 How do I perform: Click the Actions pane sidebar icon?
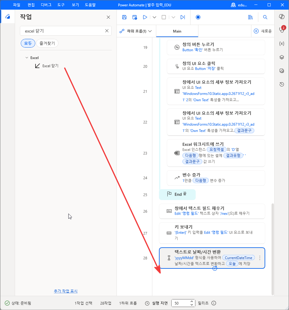coord(8,17)
